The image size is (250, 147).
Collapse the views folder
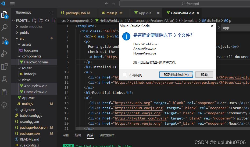[26, 80]
